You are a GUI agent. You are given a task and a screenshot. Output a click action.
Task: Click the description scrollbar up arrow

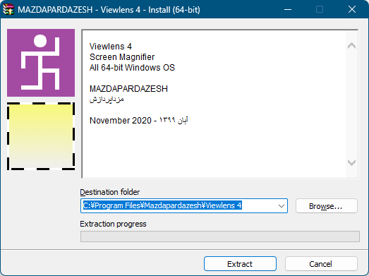coord(352,45)
